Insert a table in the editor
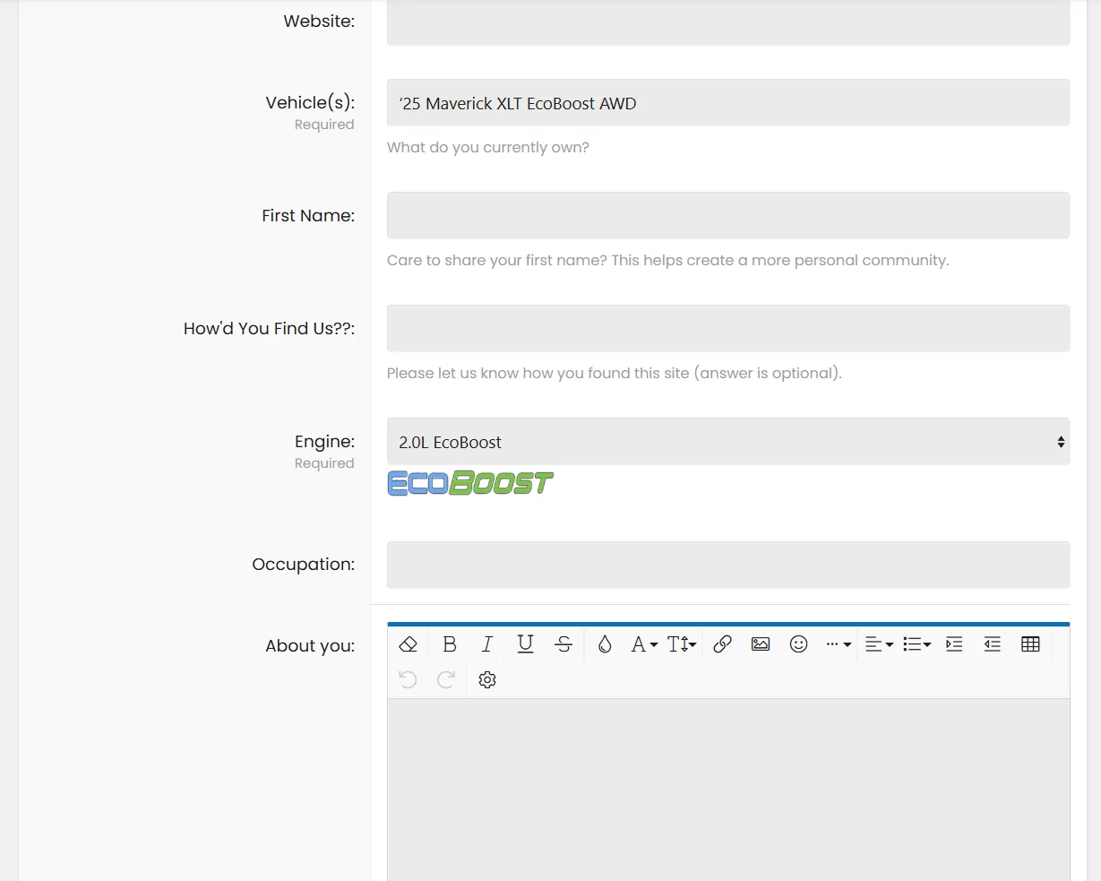The image size is (1101, 881). pos(1030,643)
